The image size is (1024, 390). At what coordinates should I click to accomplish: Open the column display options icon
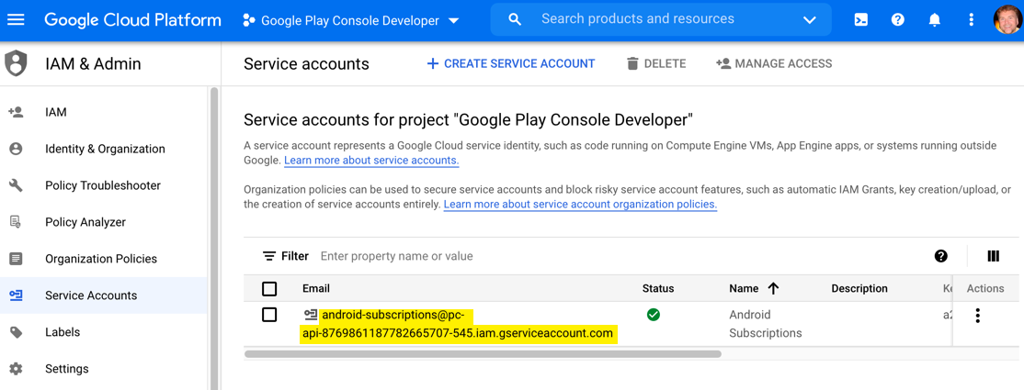994,256
